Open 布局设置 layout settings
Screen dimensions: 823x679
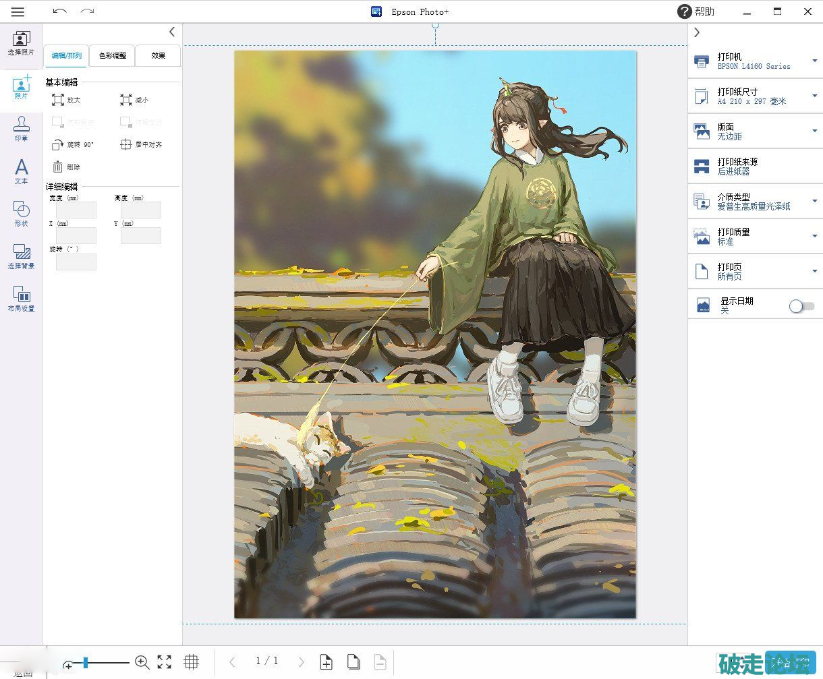click(22, 297)
